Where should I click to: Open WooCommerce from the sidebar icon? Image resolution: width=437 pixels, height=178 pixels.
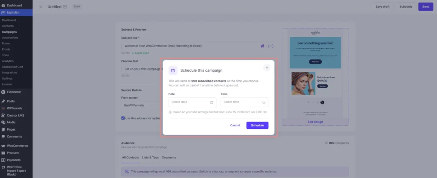(3, 146)
